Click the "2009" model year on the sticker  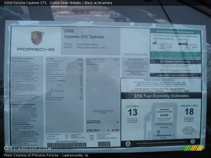(69, 31)
